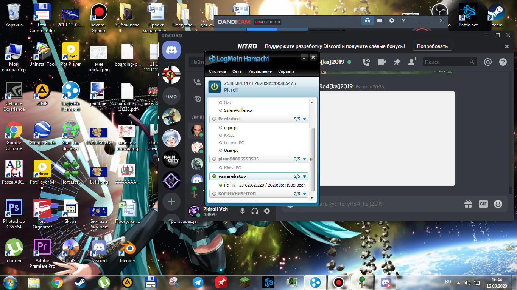517x290 pixels.
Task: Click Hamachi address 25.88.84.117 text
Action: tap(237, 83)
